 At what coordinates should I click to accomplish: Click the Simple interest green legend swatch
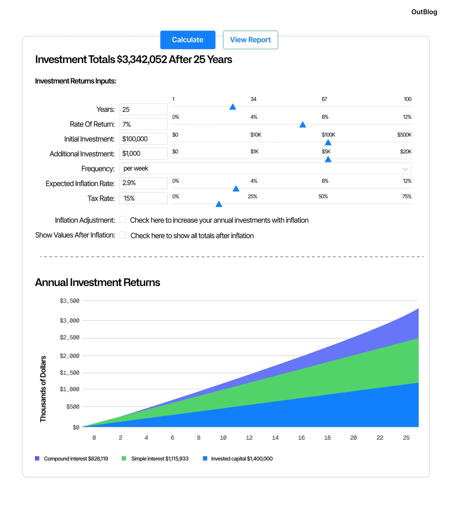coord(124,459)
